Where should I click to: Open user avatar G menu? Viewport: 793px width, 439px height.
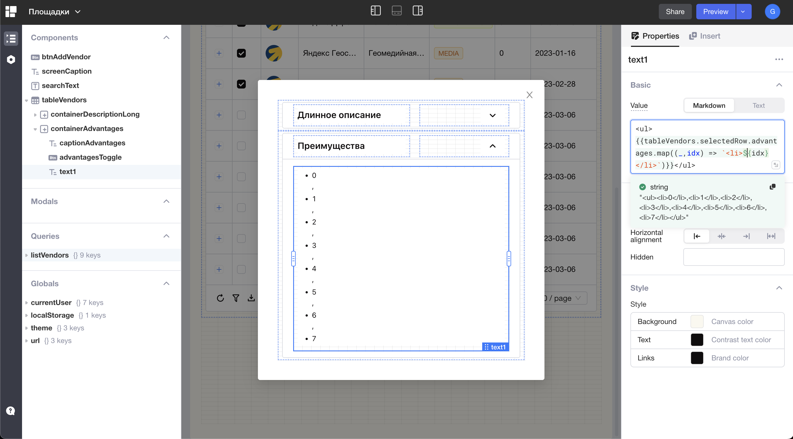772,12
